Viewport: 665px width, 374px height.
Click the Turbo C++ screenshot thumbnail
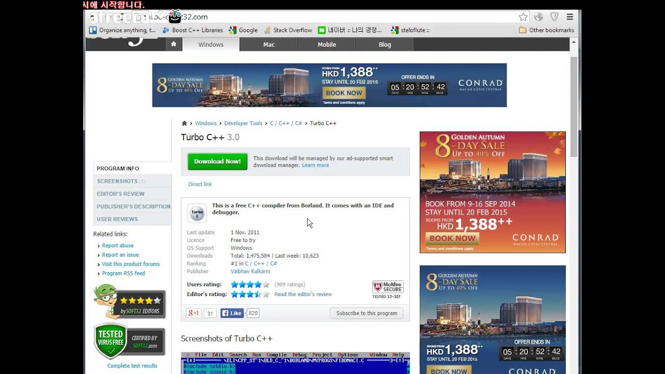click(295, 363)
